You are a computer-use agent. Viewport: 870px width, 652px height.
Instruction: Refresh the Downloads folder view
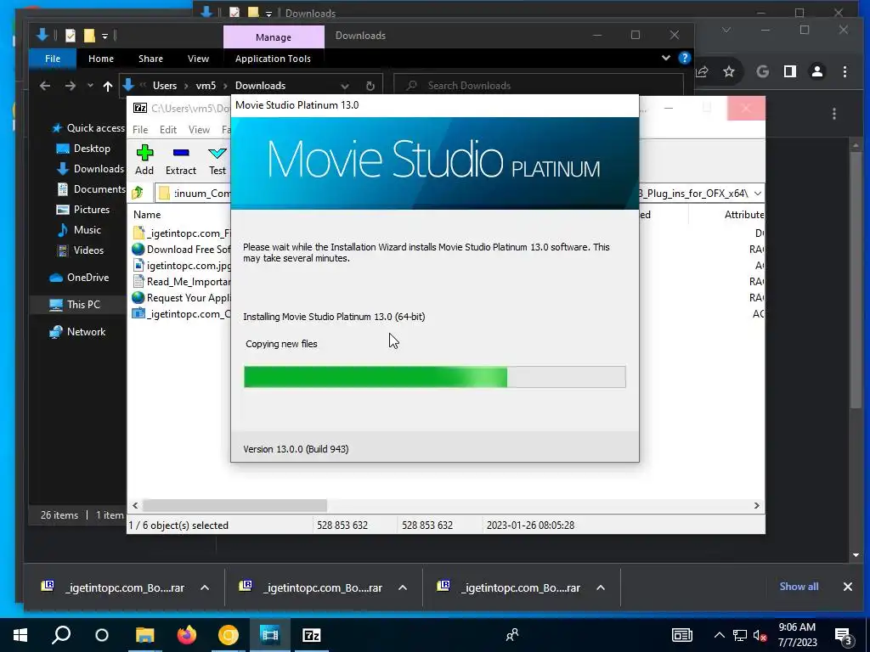(370, 86)
